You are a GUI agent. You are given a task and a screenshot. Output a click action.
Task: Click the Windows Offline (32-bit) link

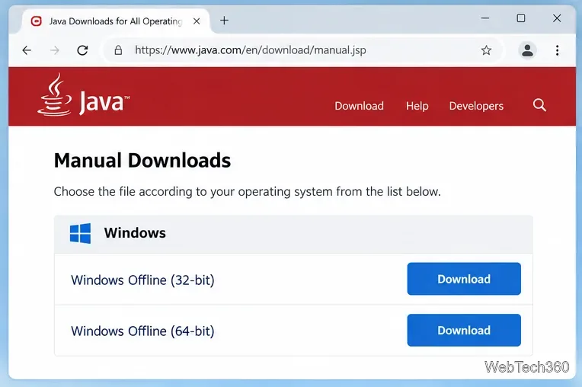[142, 280]
